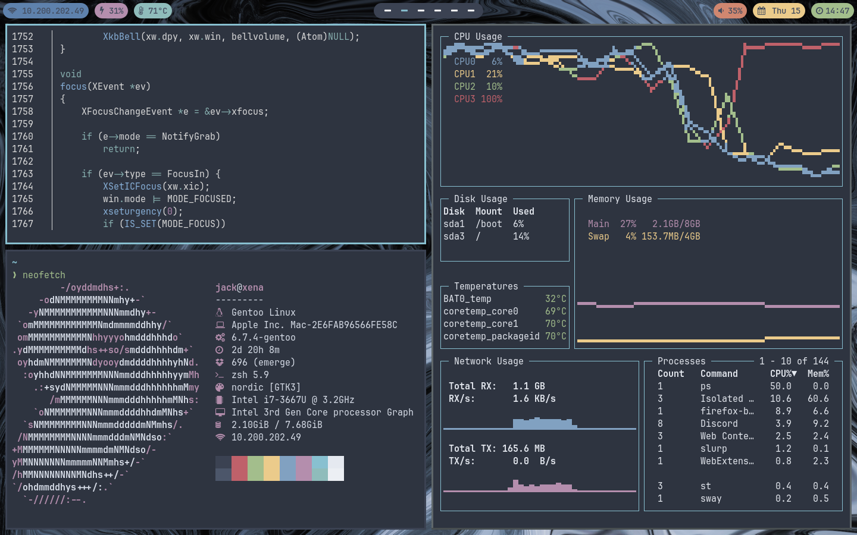Click the palette icon next to nordic [GTK3]
This screenshot has width=857, height=535.
(x=220, y=387)
